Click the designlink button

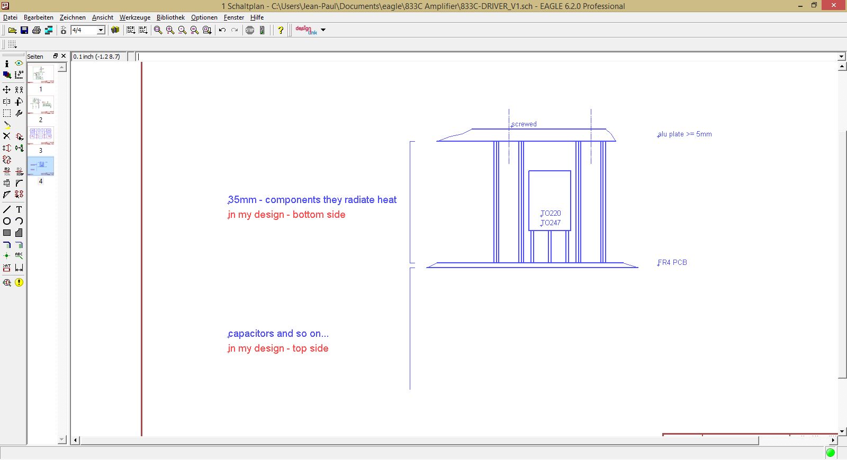pos(306,30)
